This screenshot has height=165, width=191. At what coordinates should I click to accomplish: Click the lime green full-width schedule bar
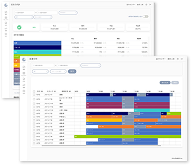coord(128,137)
